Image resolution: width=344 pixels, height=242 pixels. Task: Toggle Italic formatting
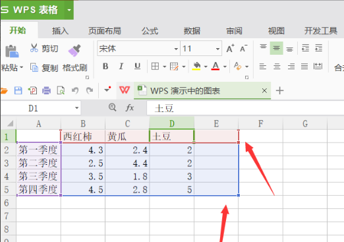tap(121, 66)
